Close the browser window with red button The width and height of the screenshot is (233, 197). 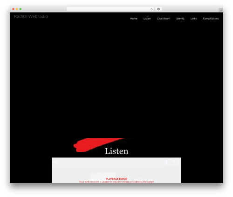point(14,9)
